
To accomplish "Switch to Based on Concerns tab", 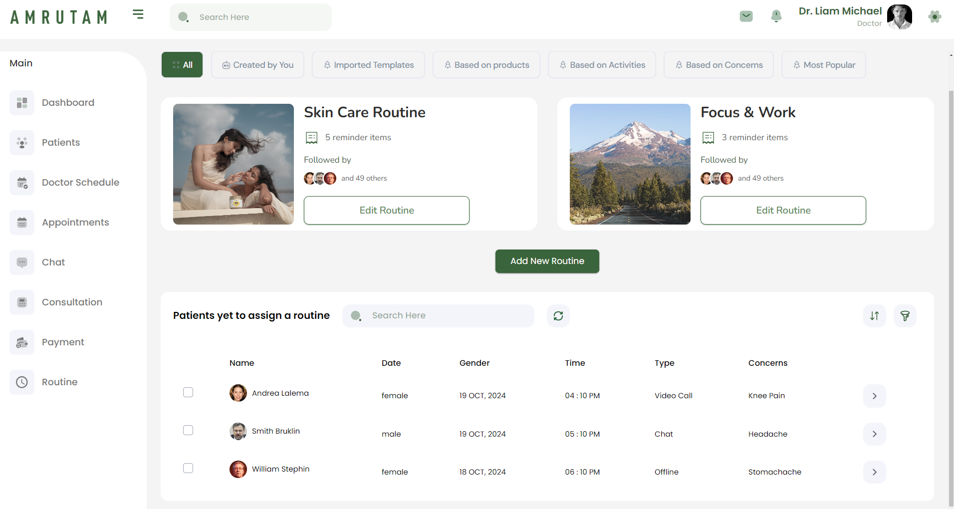I will (x=718, y=65).
